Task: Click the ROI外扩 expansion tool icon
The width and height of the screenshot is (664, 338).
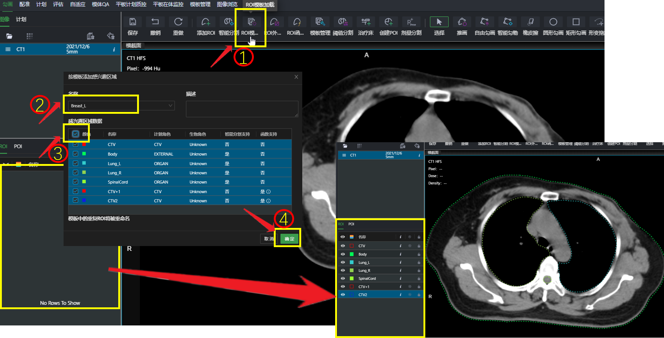Action: click(274, 22)
